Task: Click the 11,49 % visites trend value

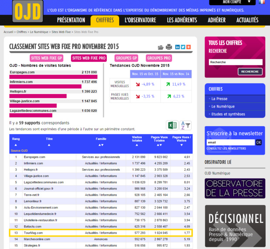Action: [x=179, y=84]
